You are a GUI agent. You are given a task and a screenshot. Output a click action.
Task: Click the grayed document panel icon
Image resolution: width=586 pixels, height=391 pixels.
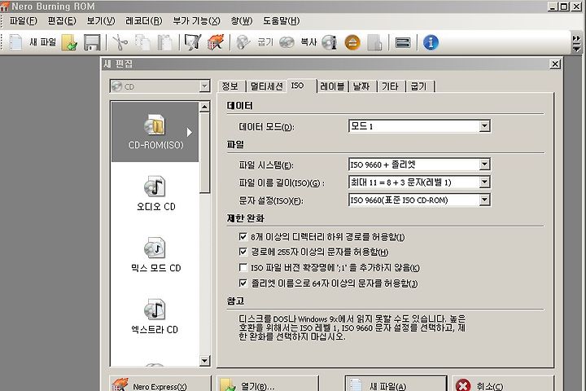[x=374, y=42]
